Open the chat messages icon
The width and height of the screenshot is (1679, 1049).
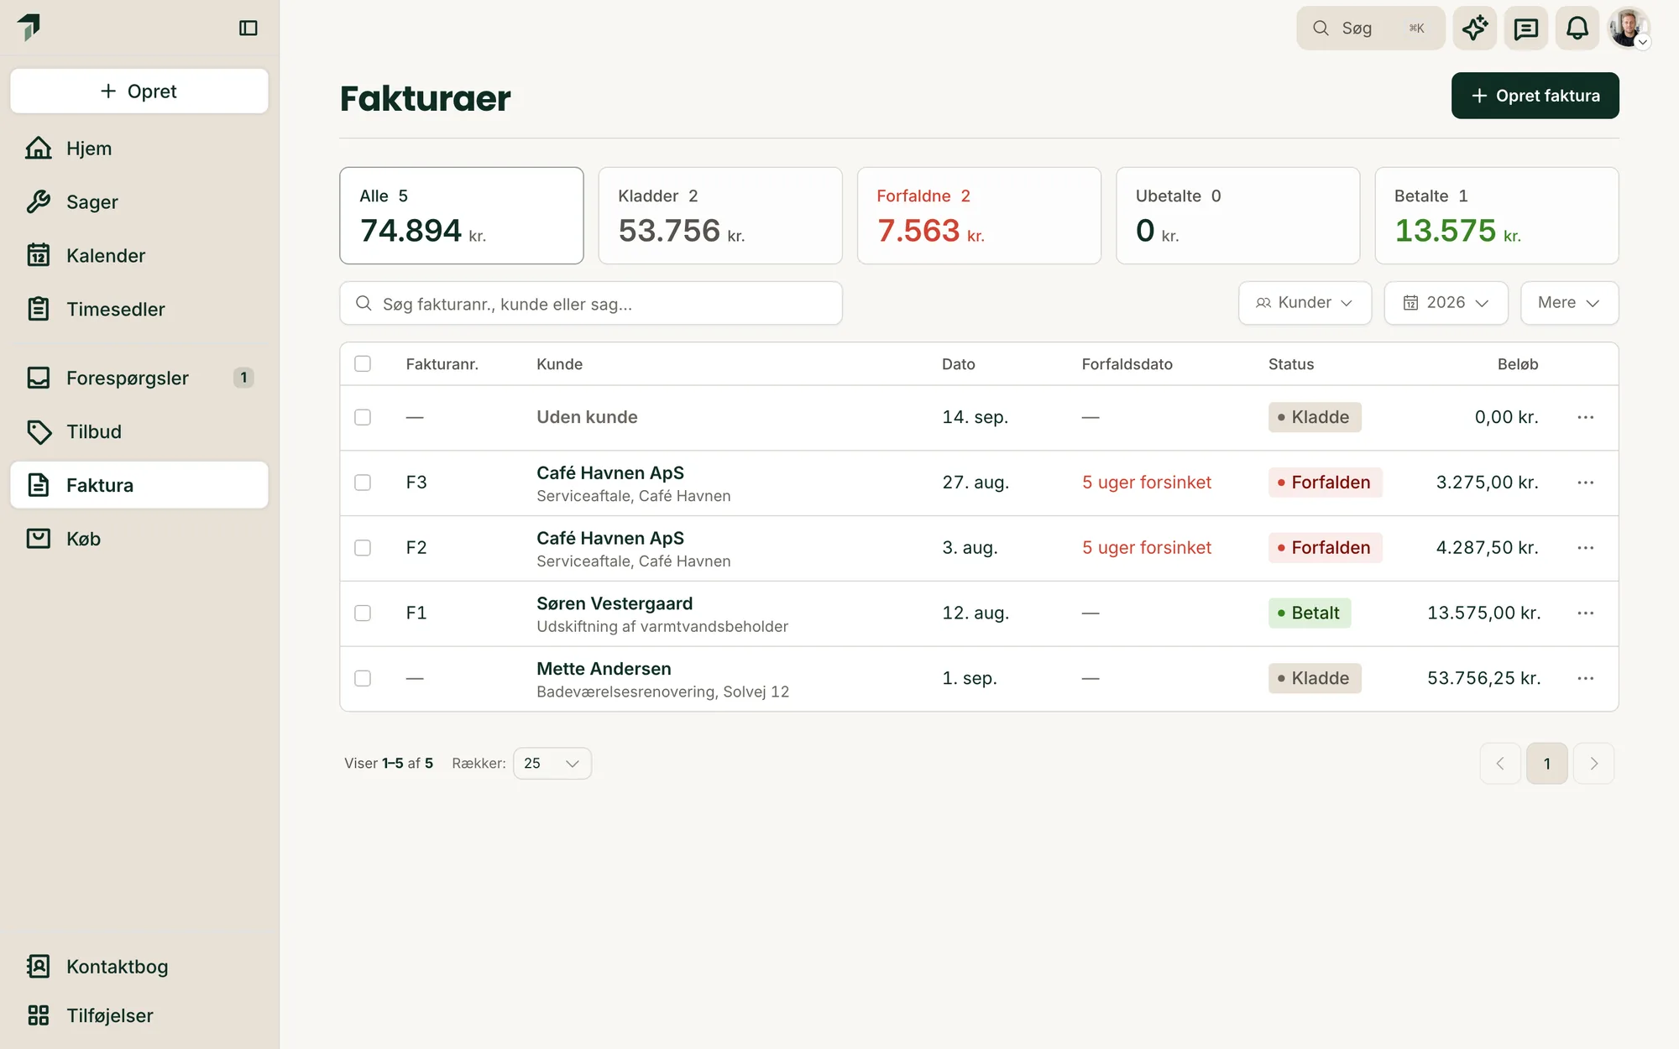(1526, 29)
